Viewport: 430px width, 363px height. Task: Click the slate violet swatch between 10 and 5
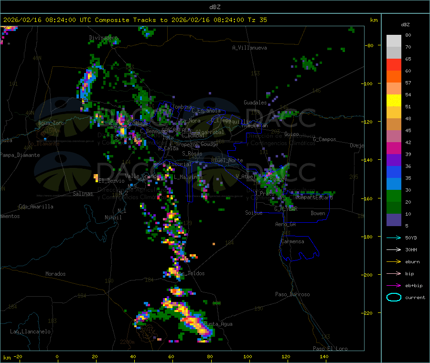click(x=394, y=220)
